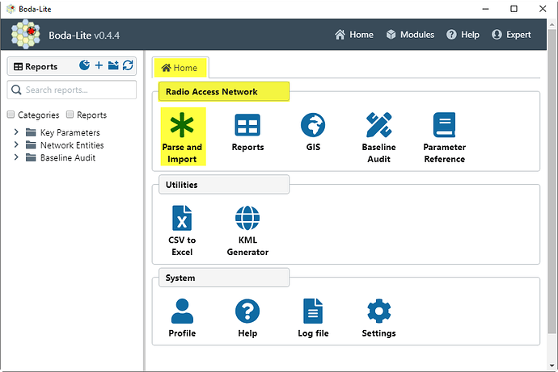558x372 pixels.
Task: Open the CSV to Excel utility
Action: 182,230
